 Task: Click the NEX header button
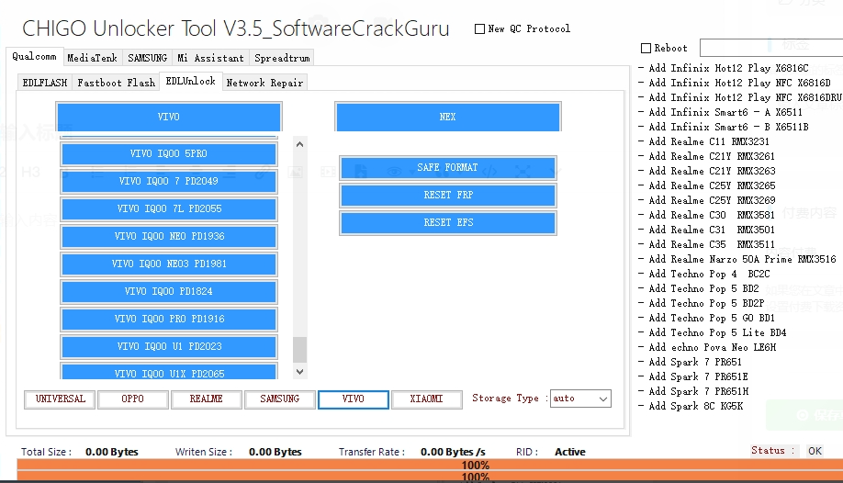(447, 117)
